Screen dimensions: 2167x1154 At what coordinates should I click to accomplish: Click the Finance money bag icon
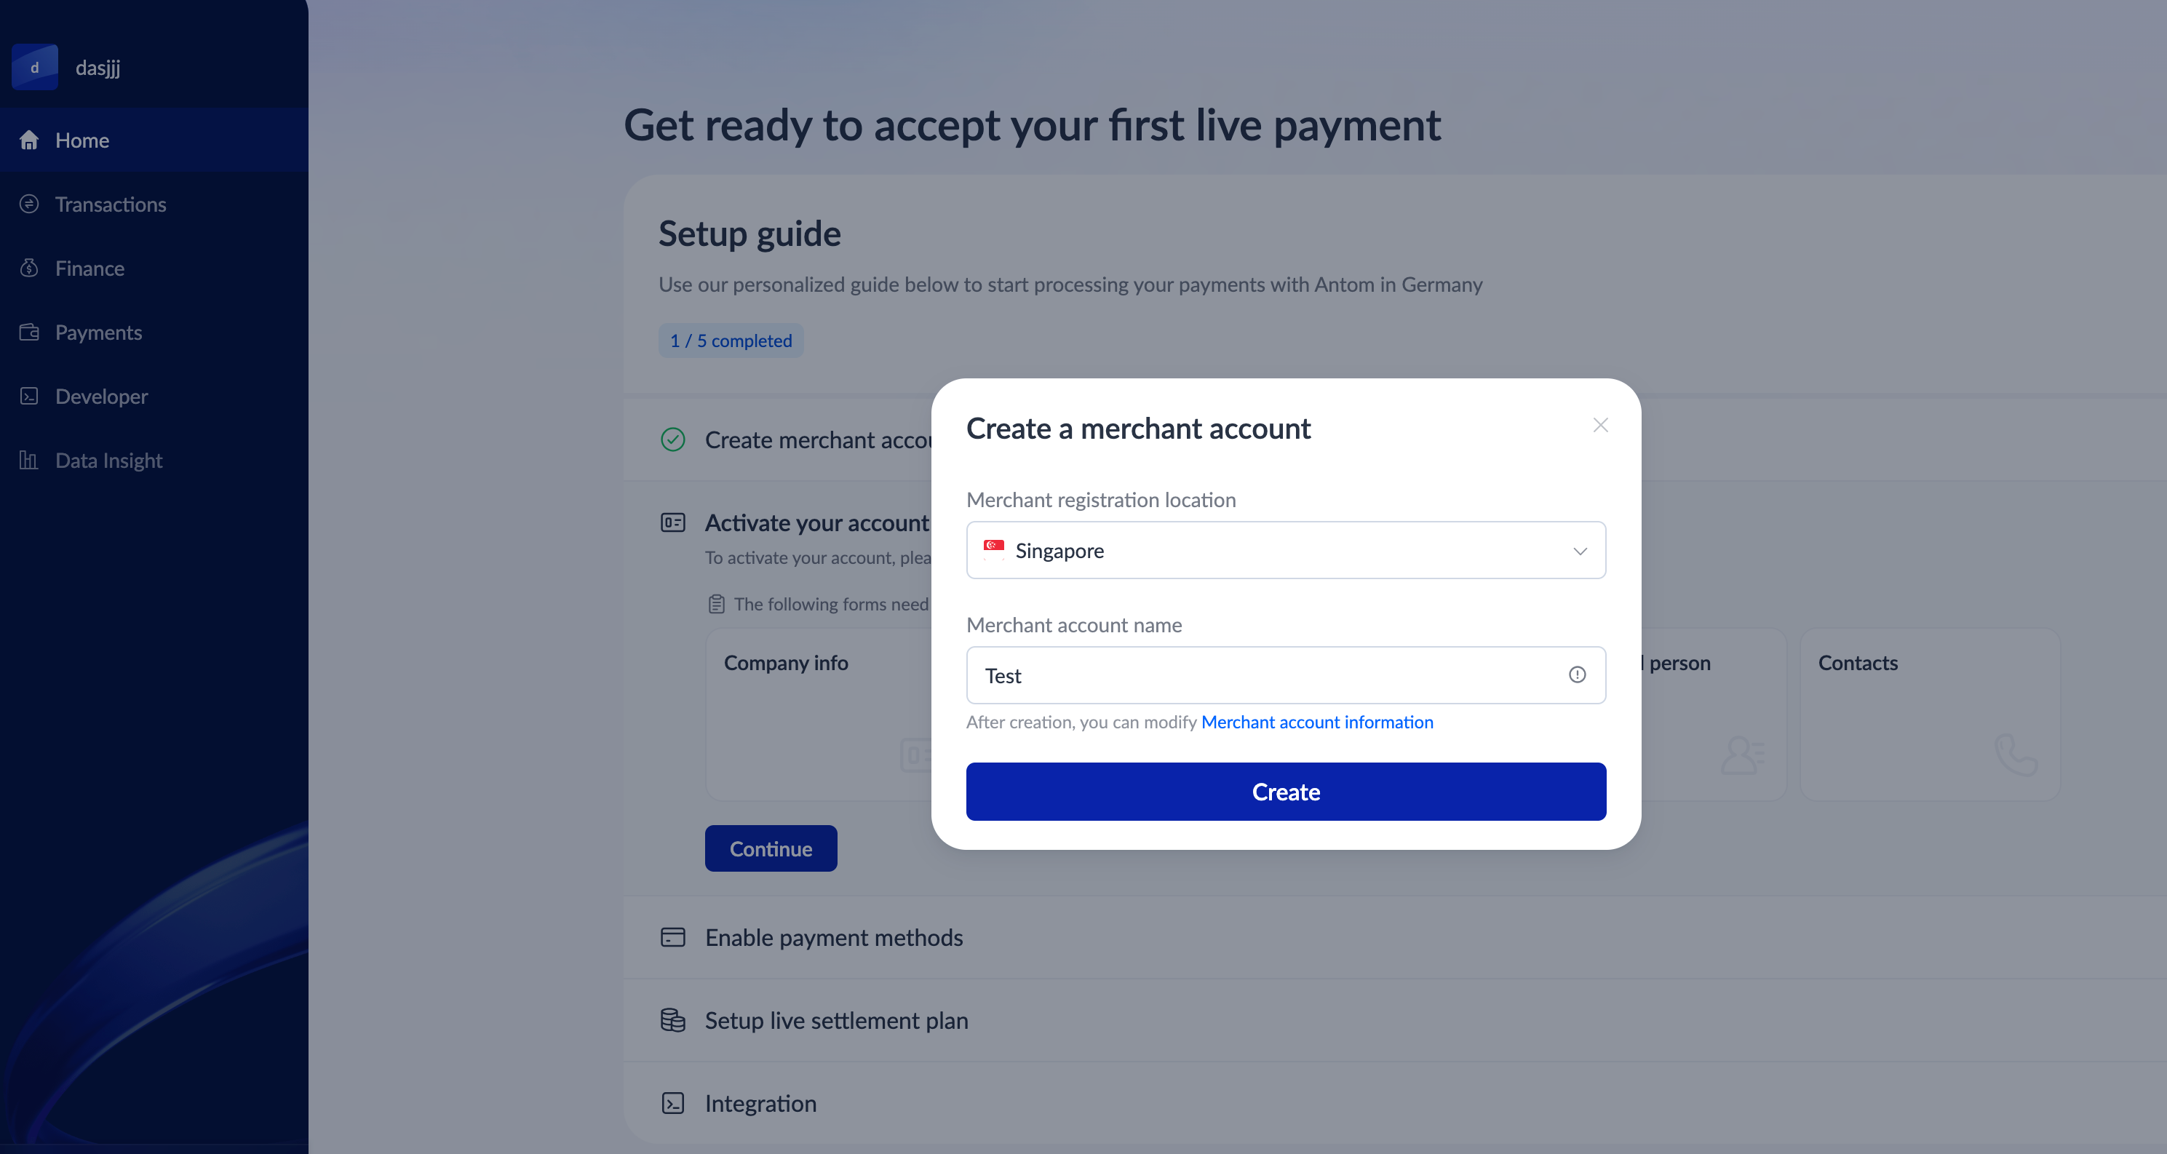point(29,268)
